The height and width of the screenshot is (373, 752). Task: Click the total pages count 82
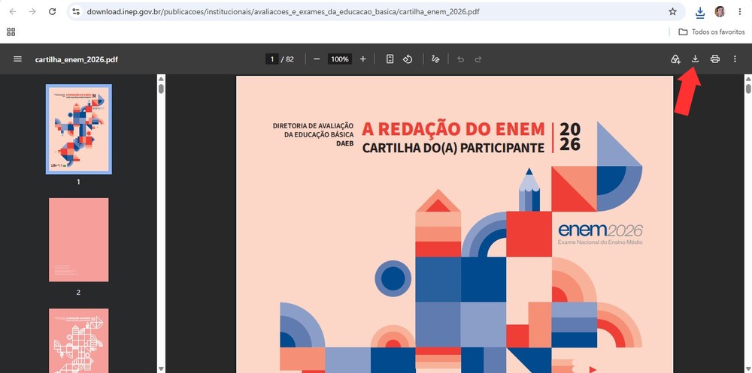click(290, 59)
